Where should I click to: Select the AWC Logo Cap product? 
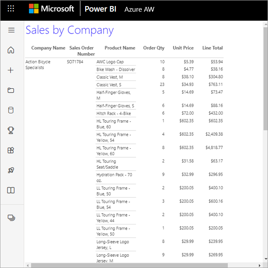click(110, 62)
